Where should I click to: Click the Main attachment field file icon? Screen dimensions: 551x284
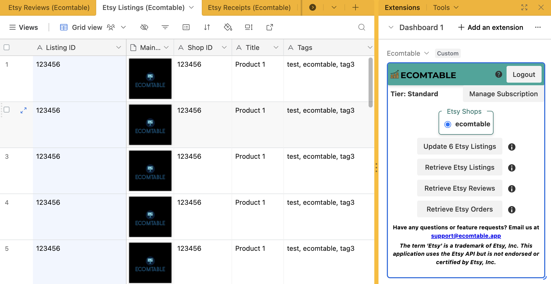[133, 48]
